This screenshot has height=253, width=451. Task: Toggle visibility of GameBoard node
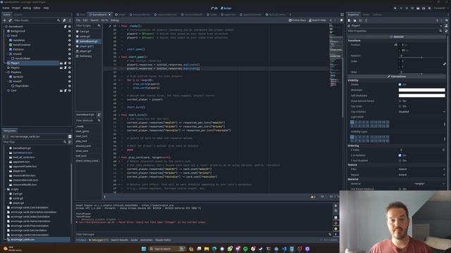(69, 27)
